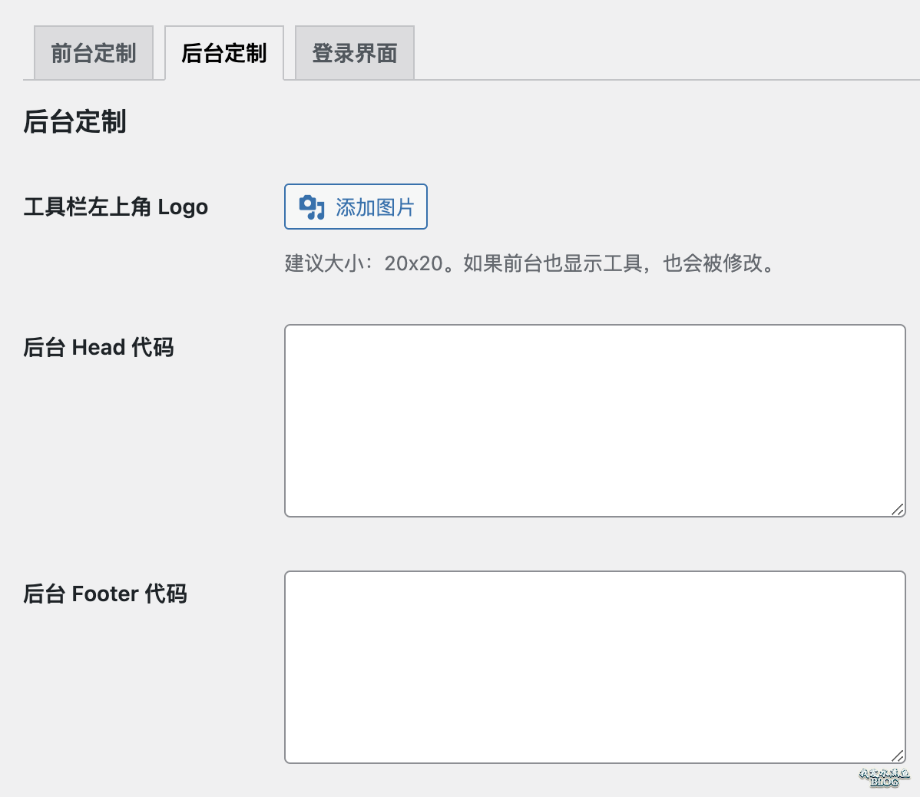920x797 pixels.
Task: Click the 如果前台也显示工具 description sentence
Action: pos(553,263)
